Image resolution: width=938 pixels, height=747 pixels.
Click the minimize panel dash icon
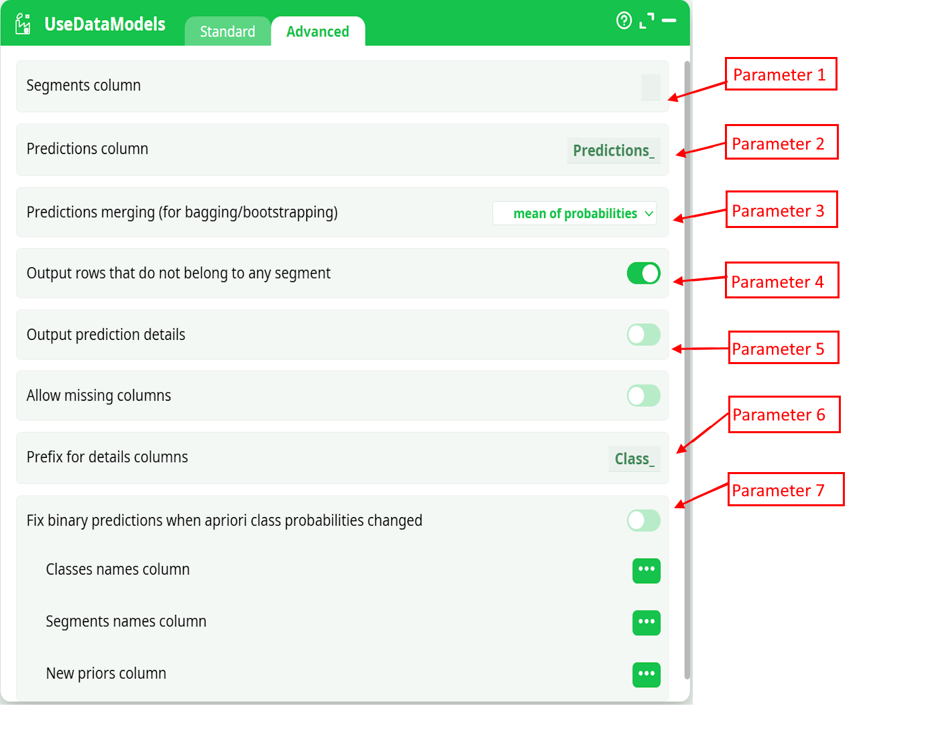coord(669,21)
